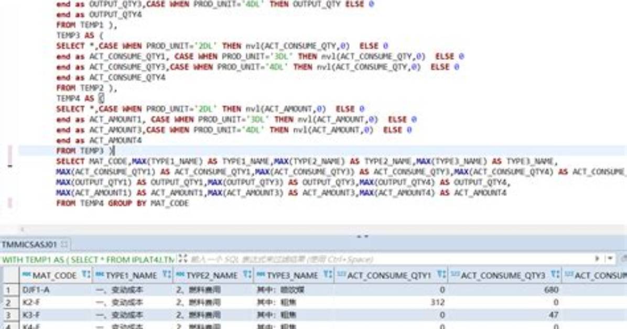This screenshot has height=329, width=627.
Task: Open sort/filter menu for TYPE2_NAME column
Action: pyautogui.click(x=247, y=275)
